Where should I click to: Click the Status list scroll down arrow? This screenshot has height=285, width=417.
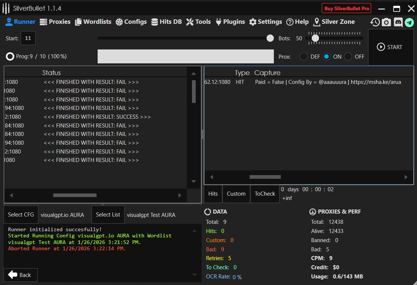(x=194, y=181)
